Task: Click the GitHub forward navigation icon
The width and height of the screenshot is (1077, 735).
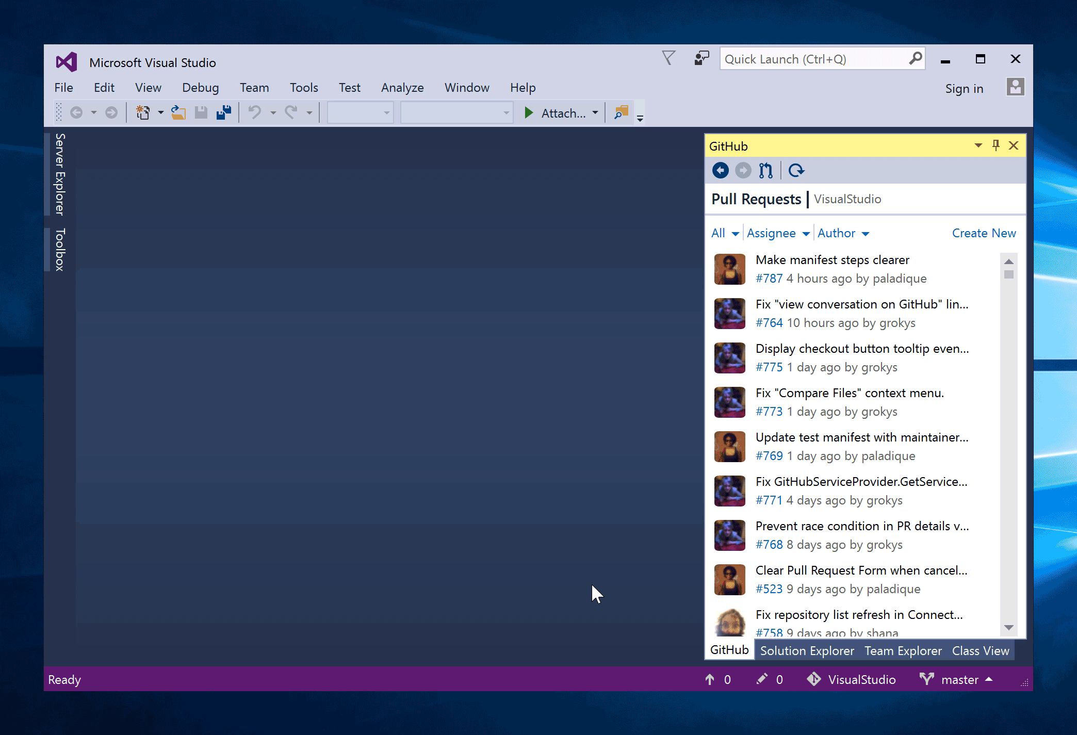Action: pyautogui.click(x=744, y=169)
